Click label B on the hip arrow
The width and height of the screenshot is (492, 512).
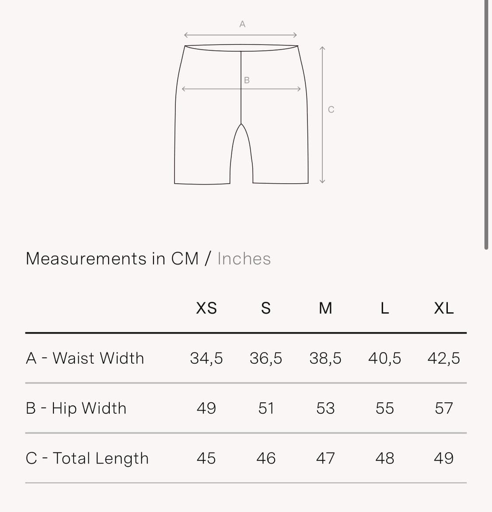[x=247, y=80]
